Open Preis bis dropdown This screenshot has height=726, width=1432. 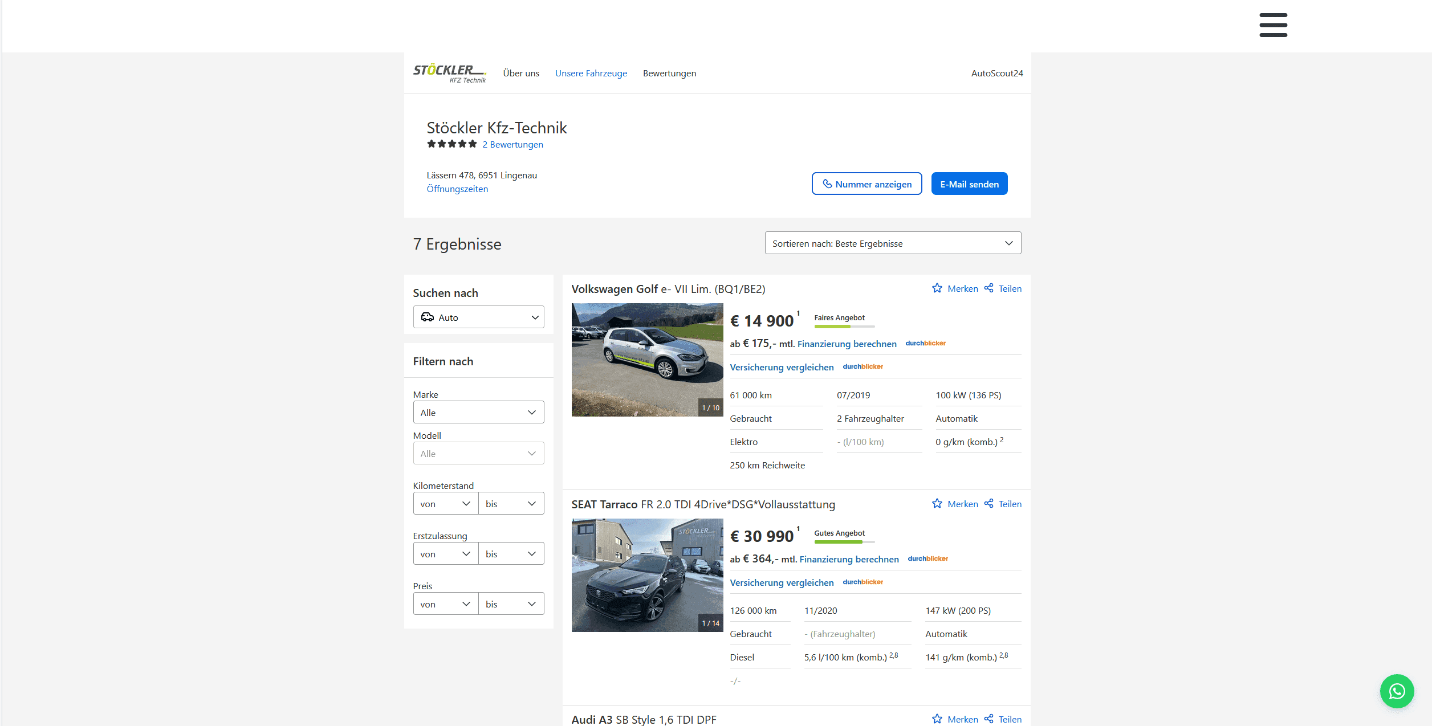pyautogui.click(x=511, y=604)
